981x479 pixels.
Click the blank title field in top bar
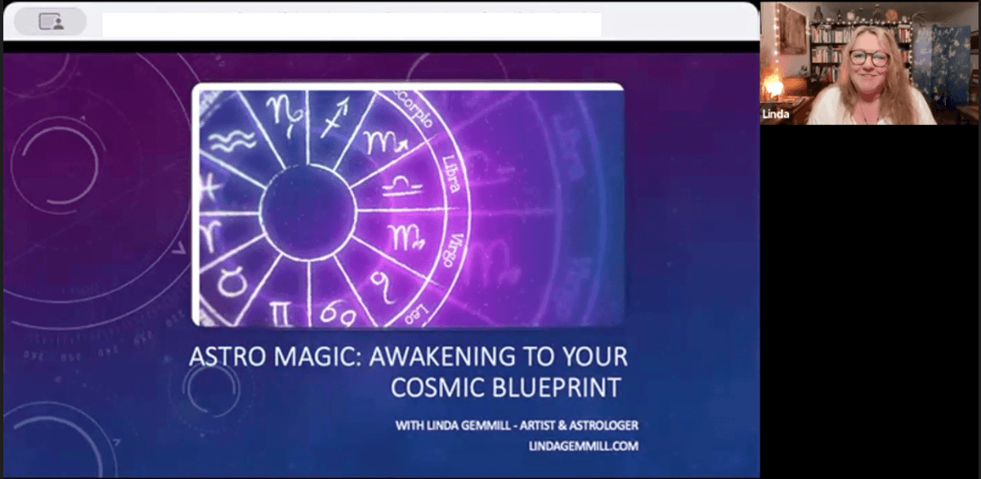[x=352, y=23]
